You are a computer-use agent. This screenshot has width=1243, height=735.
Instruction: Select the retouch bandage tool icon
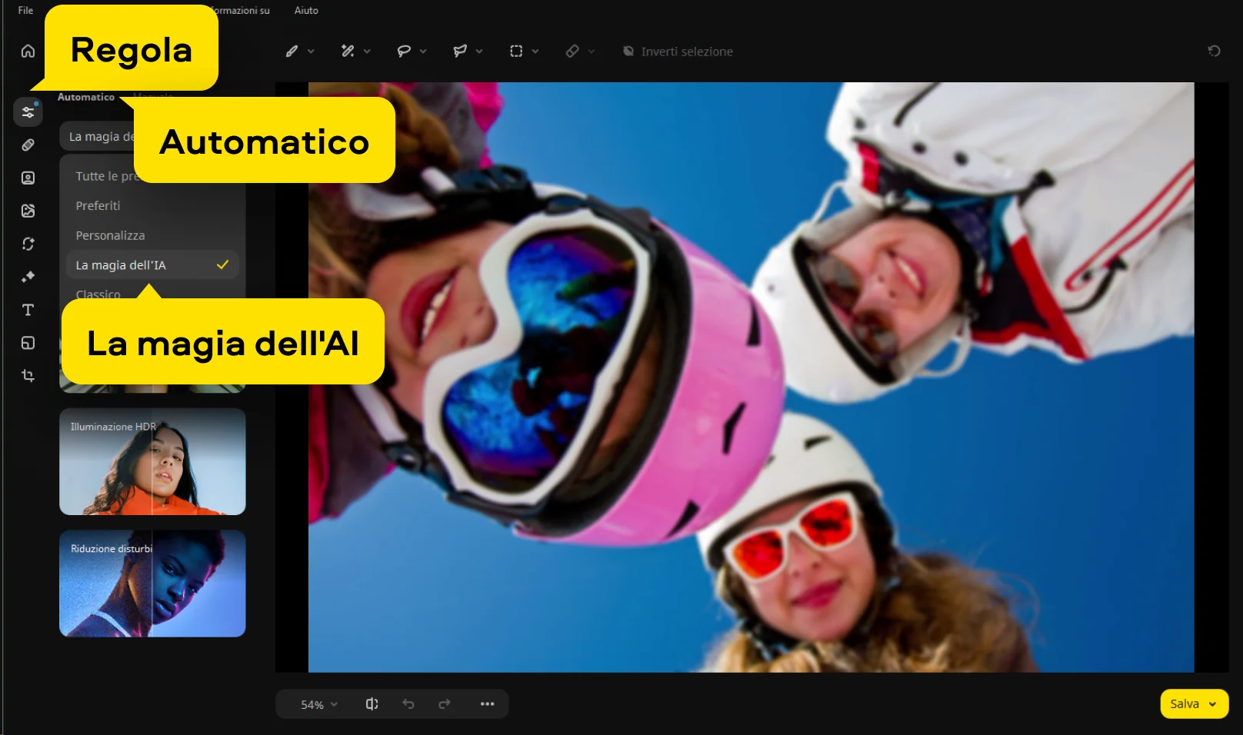(28, 145)
